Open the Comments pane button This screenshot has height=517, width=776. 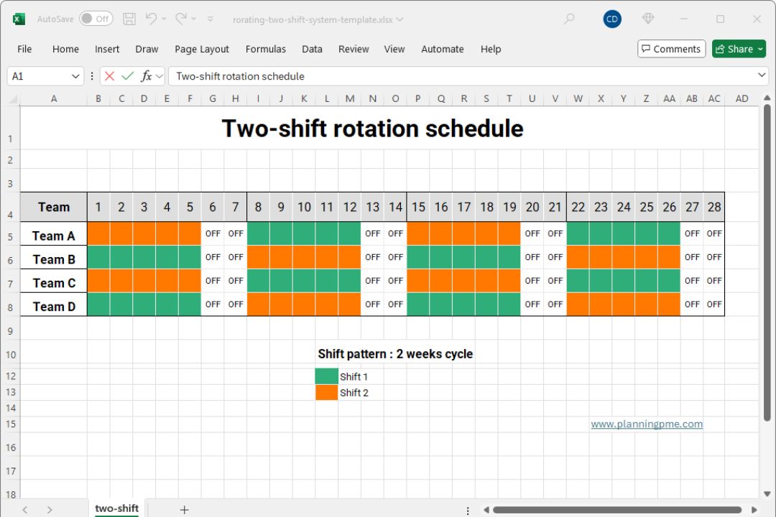coord(670,49)
